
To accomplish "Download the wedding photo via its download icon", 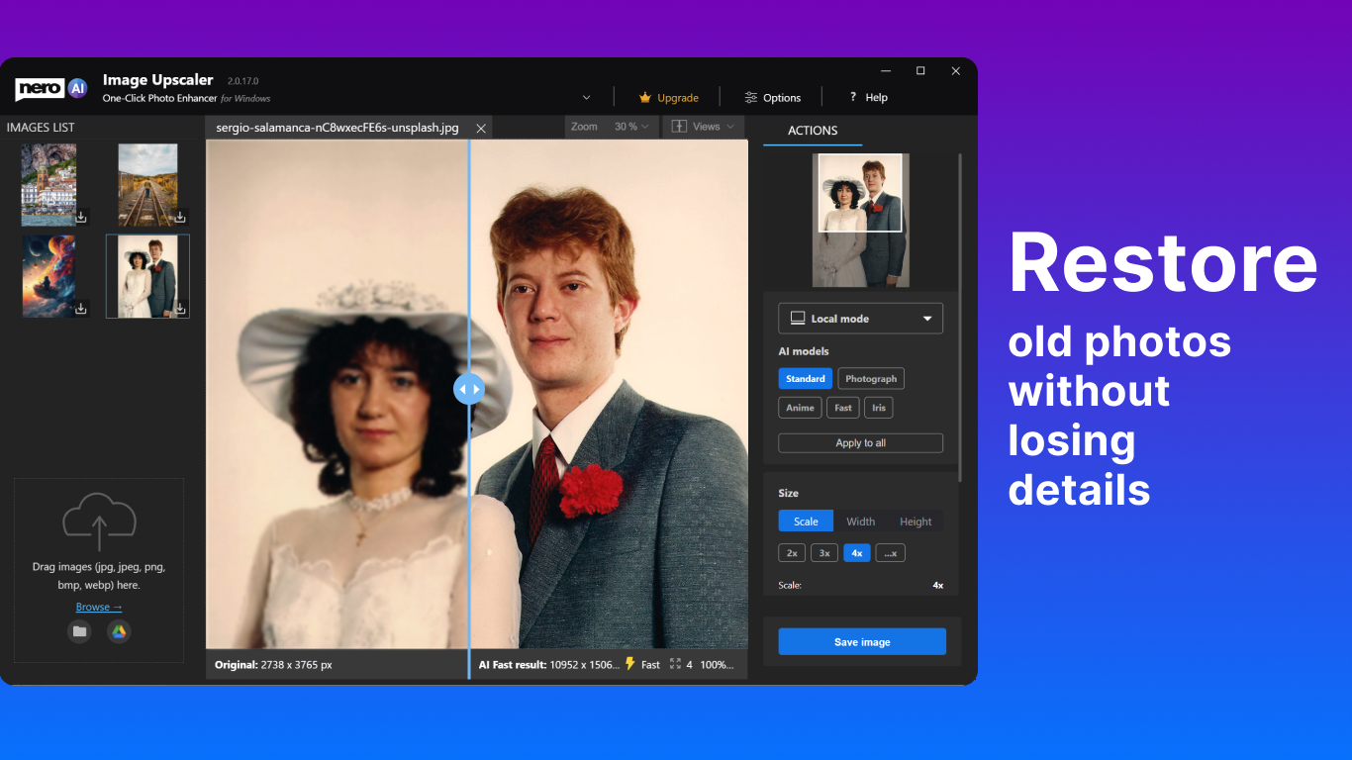I will (179, 308).
